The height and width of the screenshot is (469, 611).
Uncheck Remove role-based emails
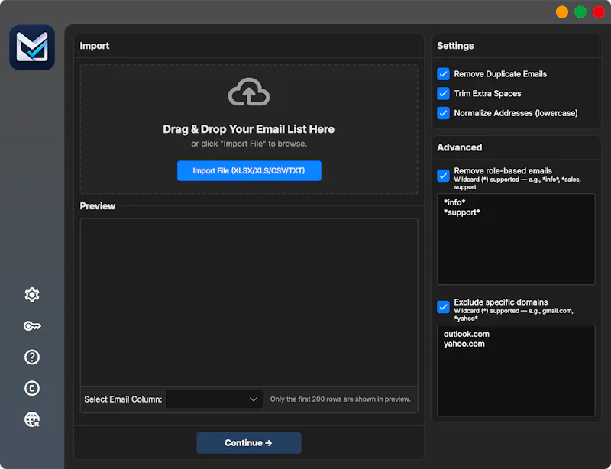point(443,176)
